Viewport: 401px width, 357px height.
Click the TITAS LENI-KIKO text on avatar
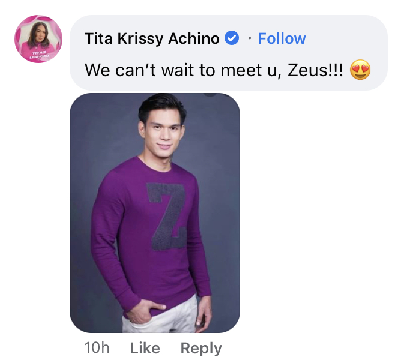click(39, 55)
